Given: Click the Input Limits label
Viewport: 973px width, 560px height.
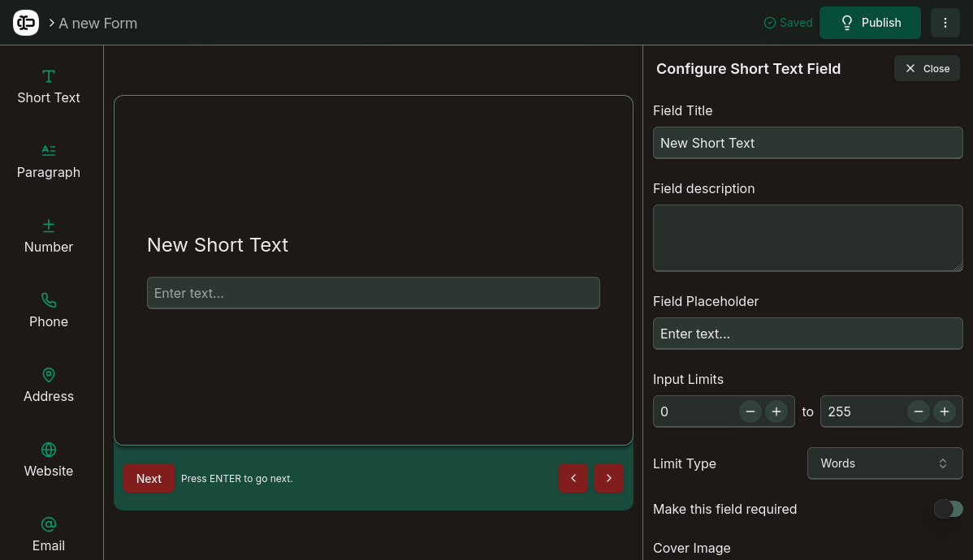Looking at the screenshot, I should pos(688,379).
